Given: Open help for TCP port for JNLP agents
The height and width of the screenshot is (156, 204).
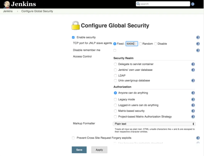Looking at the screenshot, I should tap(198, 44).
